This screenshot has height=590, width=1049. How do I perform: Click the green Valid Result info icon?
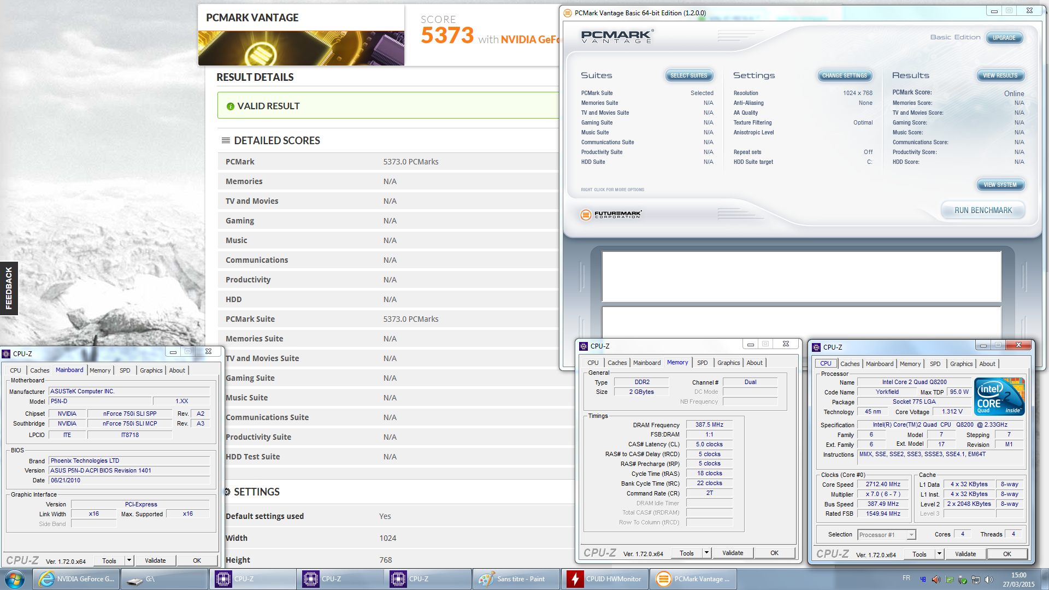coord(231,107)
